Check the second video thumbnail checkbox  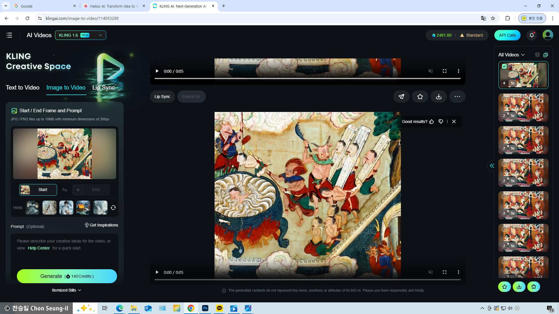point(504,99)
